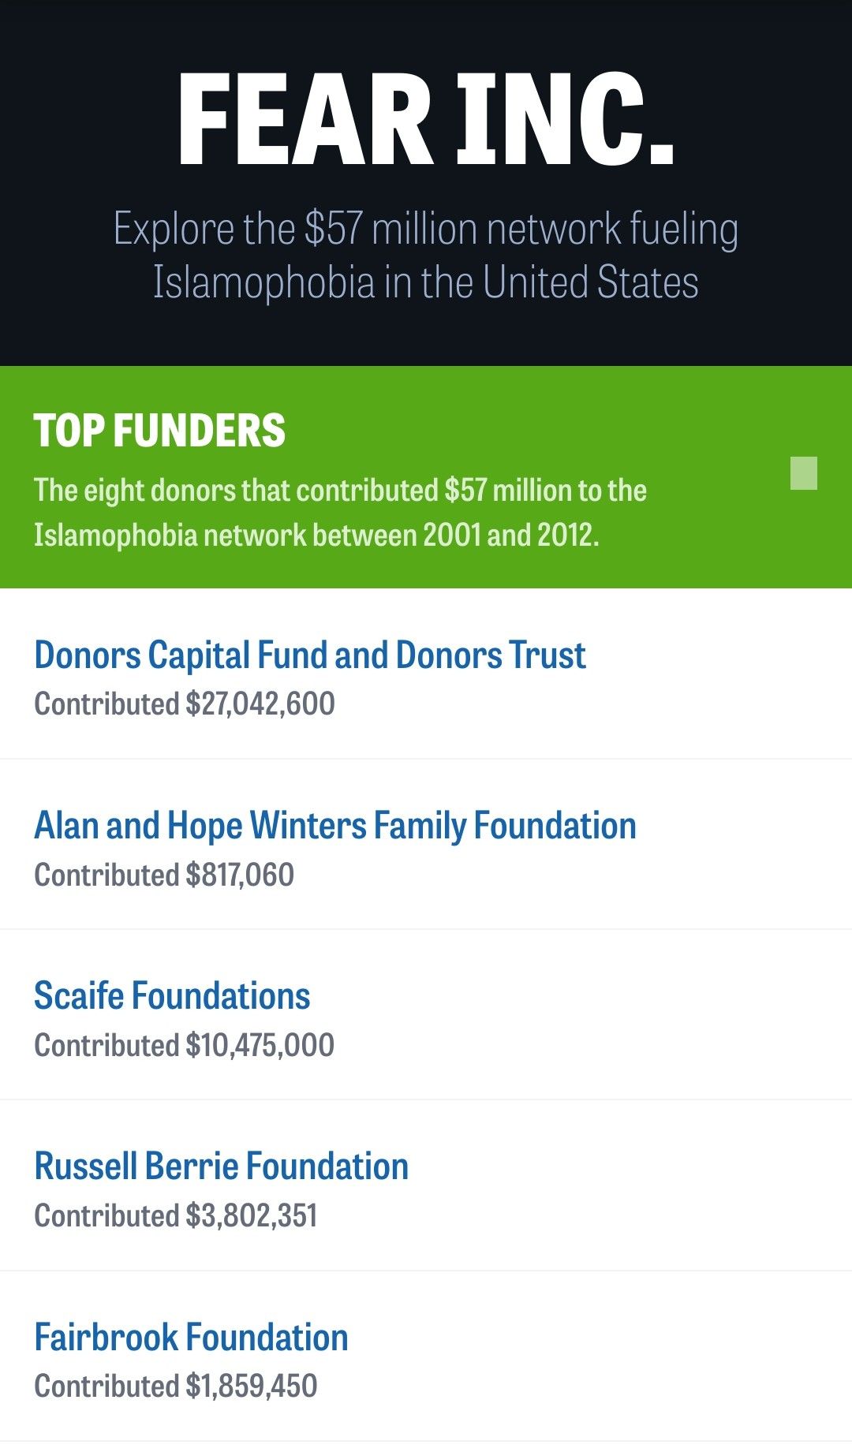The width and height of the screenshot is (852, 1452).
Task: Click the "Contributed $1,859,450" amount
Action: 176,1386
